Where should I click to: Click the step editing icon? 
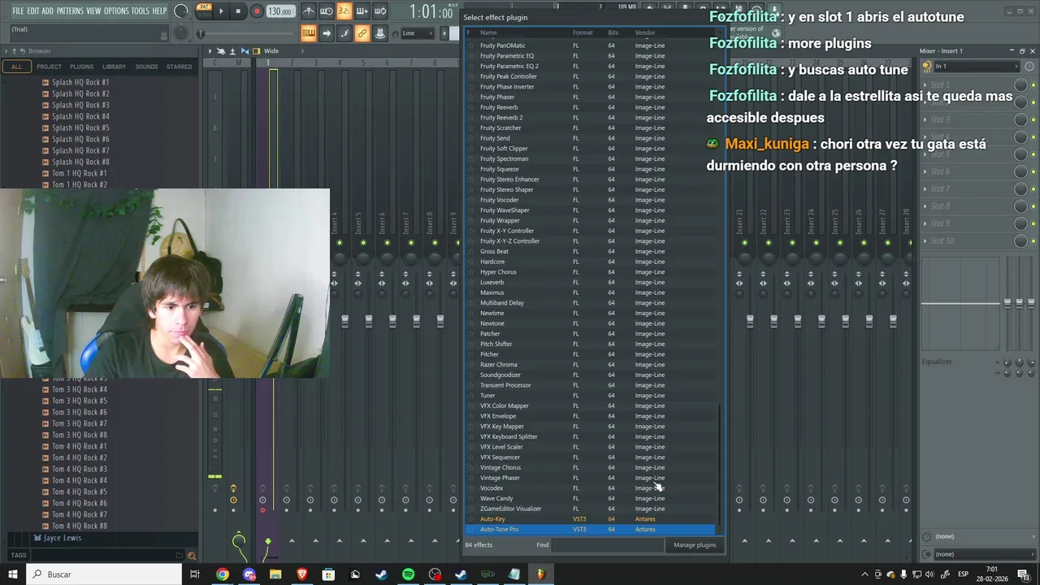point(344,33)
